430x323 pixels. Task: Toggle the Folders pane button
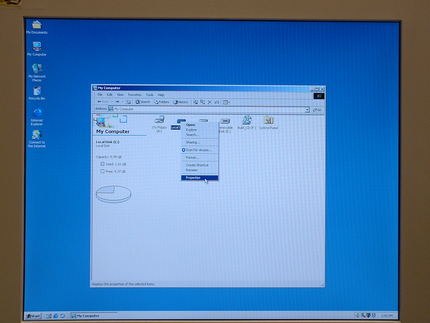pos(162,102)
